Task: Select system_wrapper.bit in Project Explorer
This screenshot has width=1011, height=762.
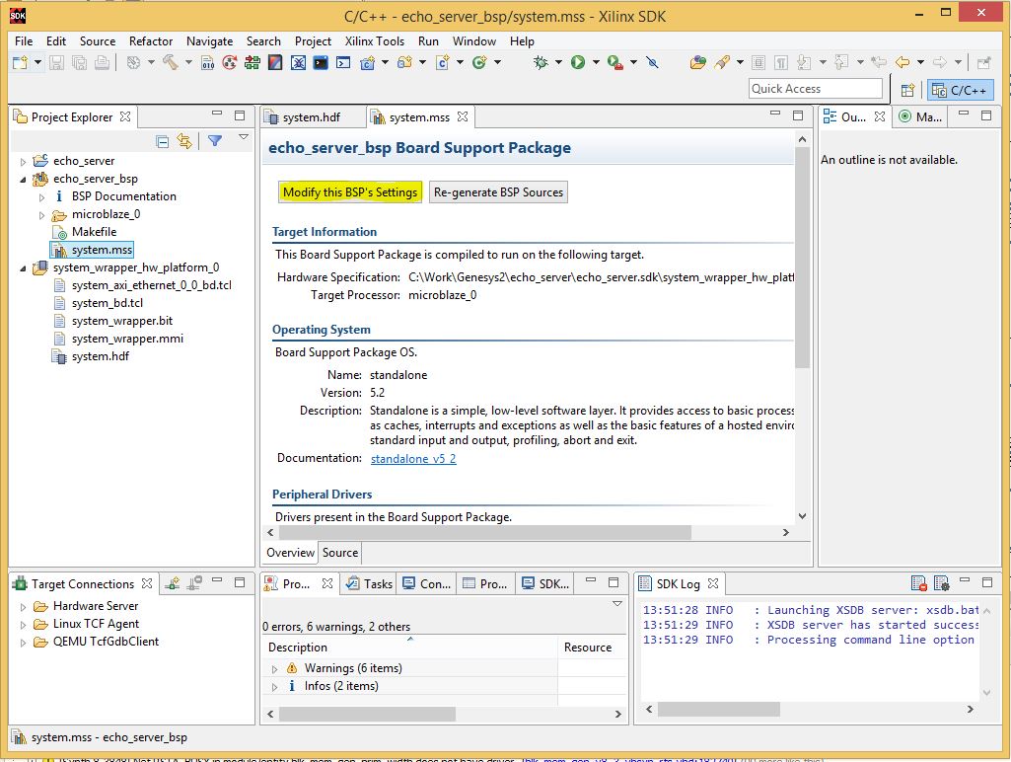Action: 122,321
